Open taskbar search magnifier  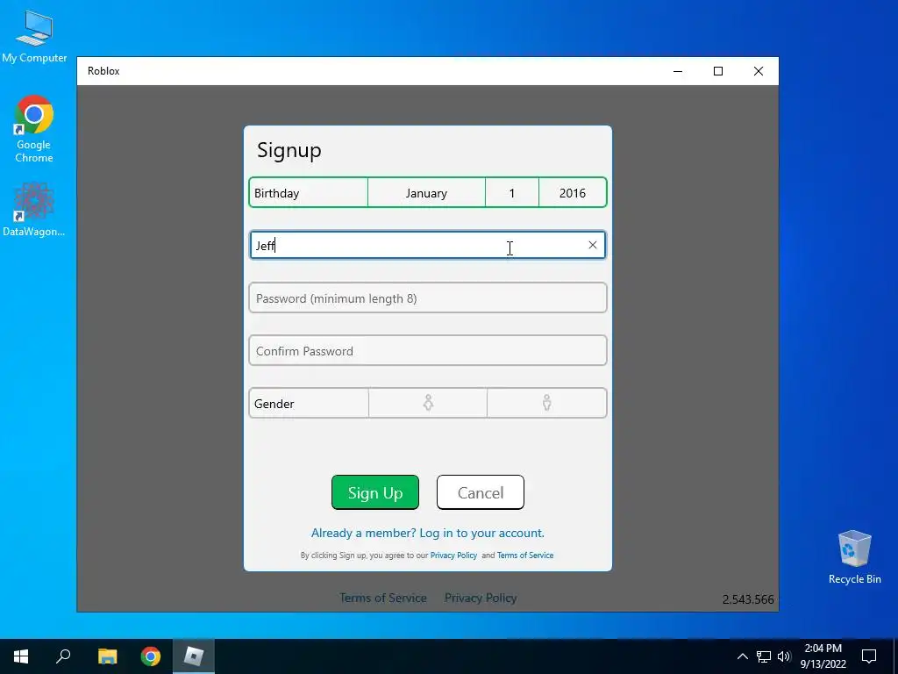[x=63, y=656]
